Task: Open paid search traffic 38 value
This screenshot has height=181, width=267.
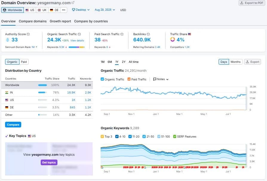Action: [97, 40]
